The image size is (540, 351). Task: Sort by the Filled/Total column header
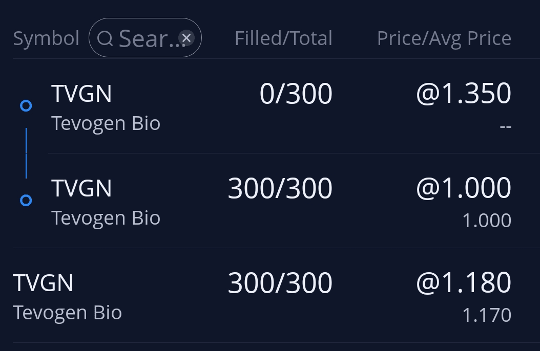(x=283, y=38)
